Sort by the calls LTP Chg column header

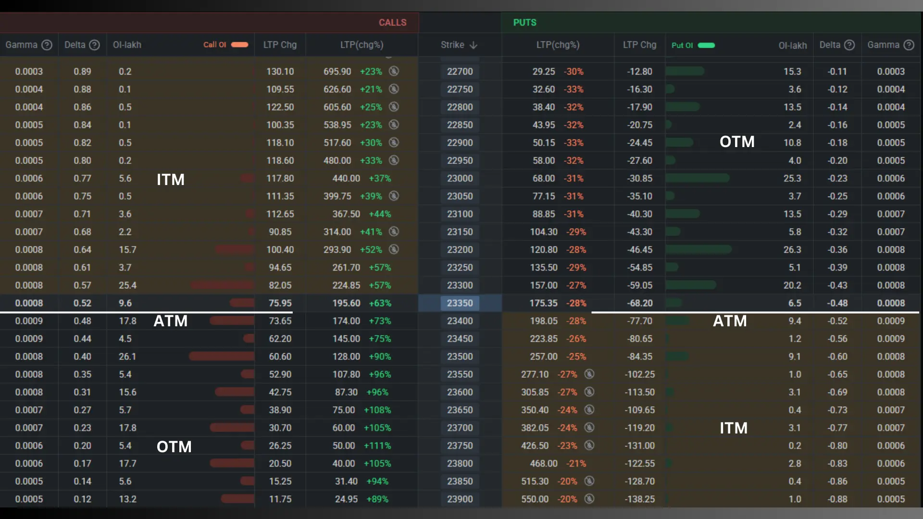(280, 45)
